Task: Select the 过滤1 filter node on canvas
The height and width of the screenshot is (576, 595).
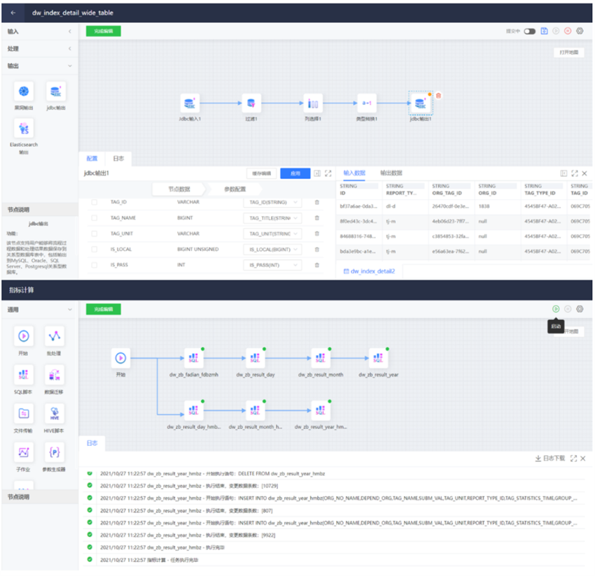Action: click(x=251, y=103)
